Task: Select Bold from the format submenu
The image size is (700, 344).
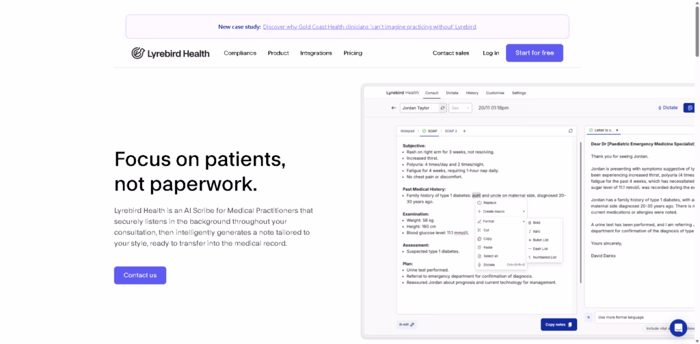Action: click(536, 223)
